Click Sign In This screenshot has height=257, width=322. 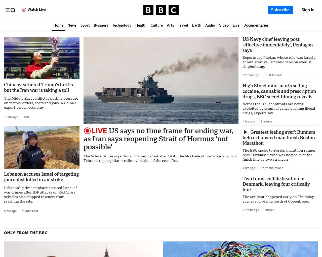(308, 10)
